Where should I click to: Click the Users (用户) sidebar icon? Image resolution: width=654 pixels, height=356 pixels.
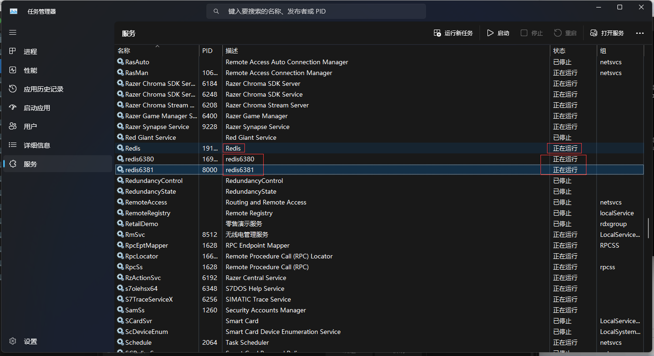click(13, 126)
